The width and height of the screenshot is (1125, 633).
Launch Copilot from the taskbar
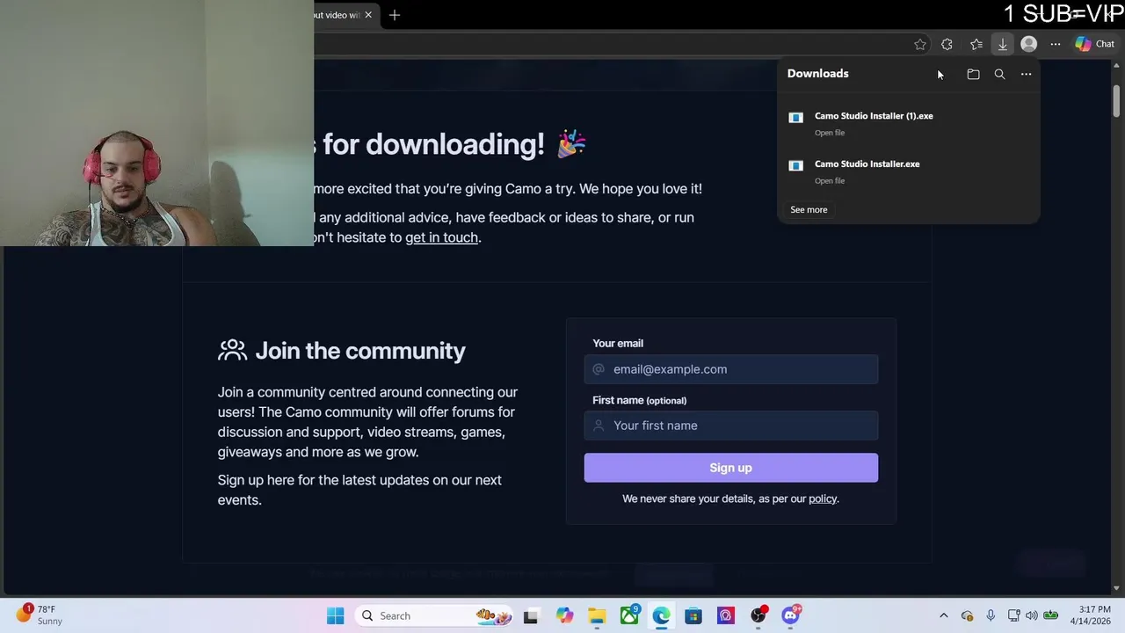click(x=564, y=616)
